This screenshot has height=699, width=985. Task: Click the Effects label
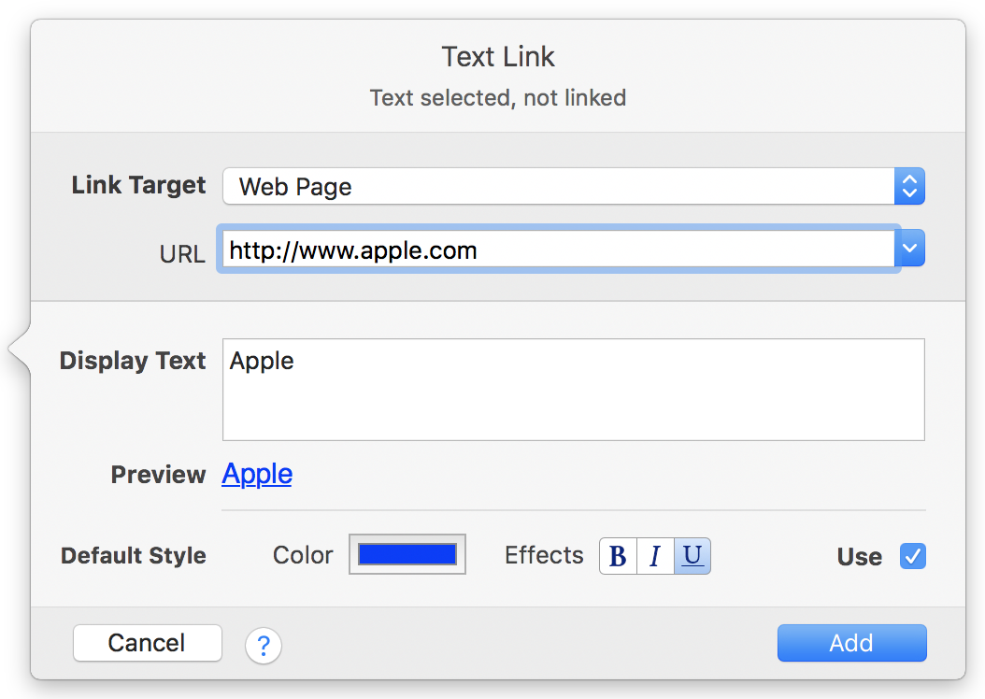click(x=544, y=555)
